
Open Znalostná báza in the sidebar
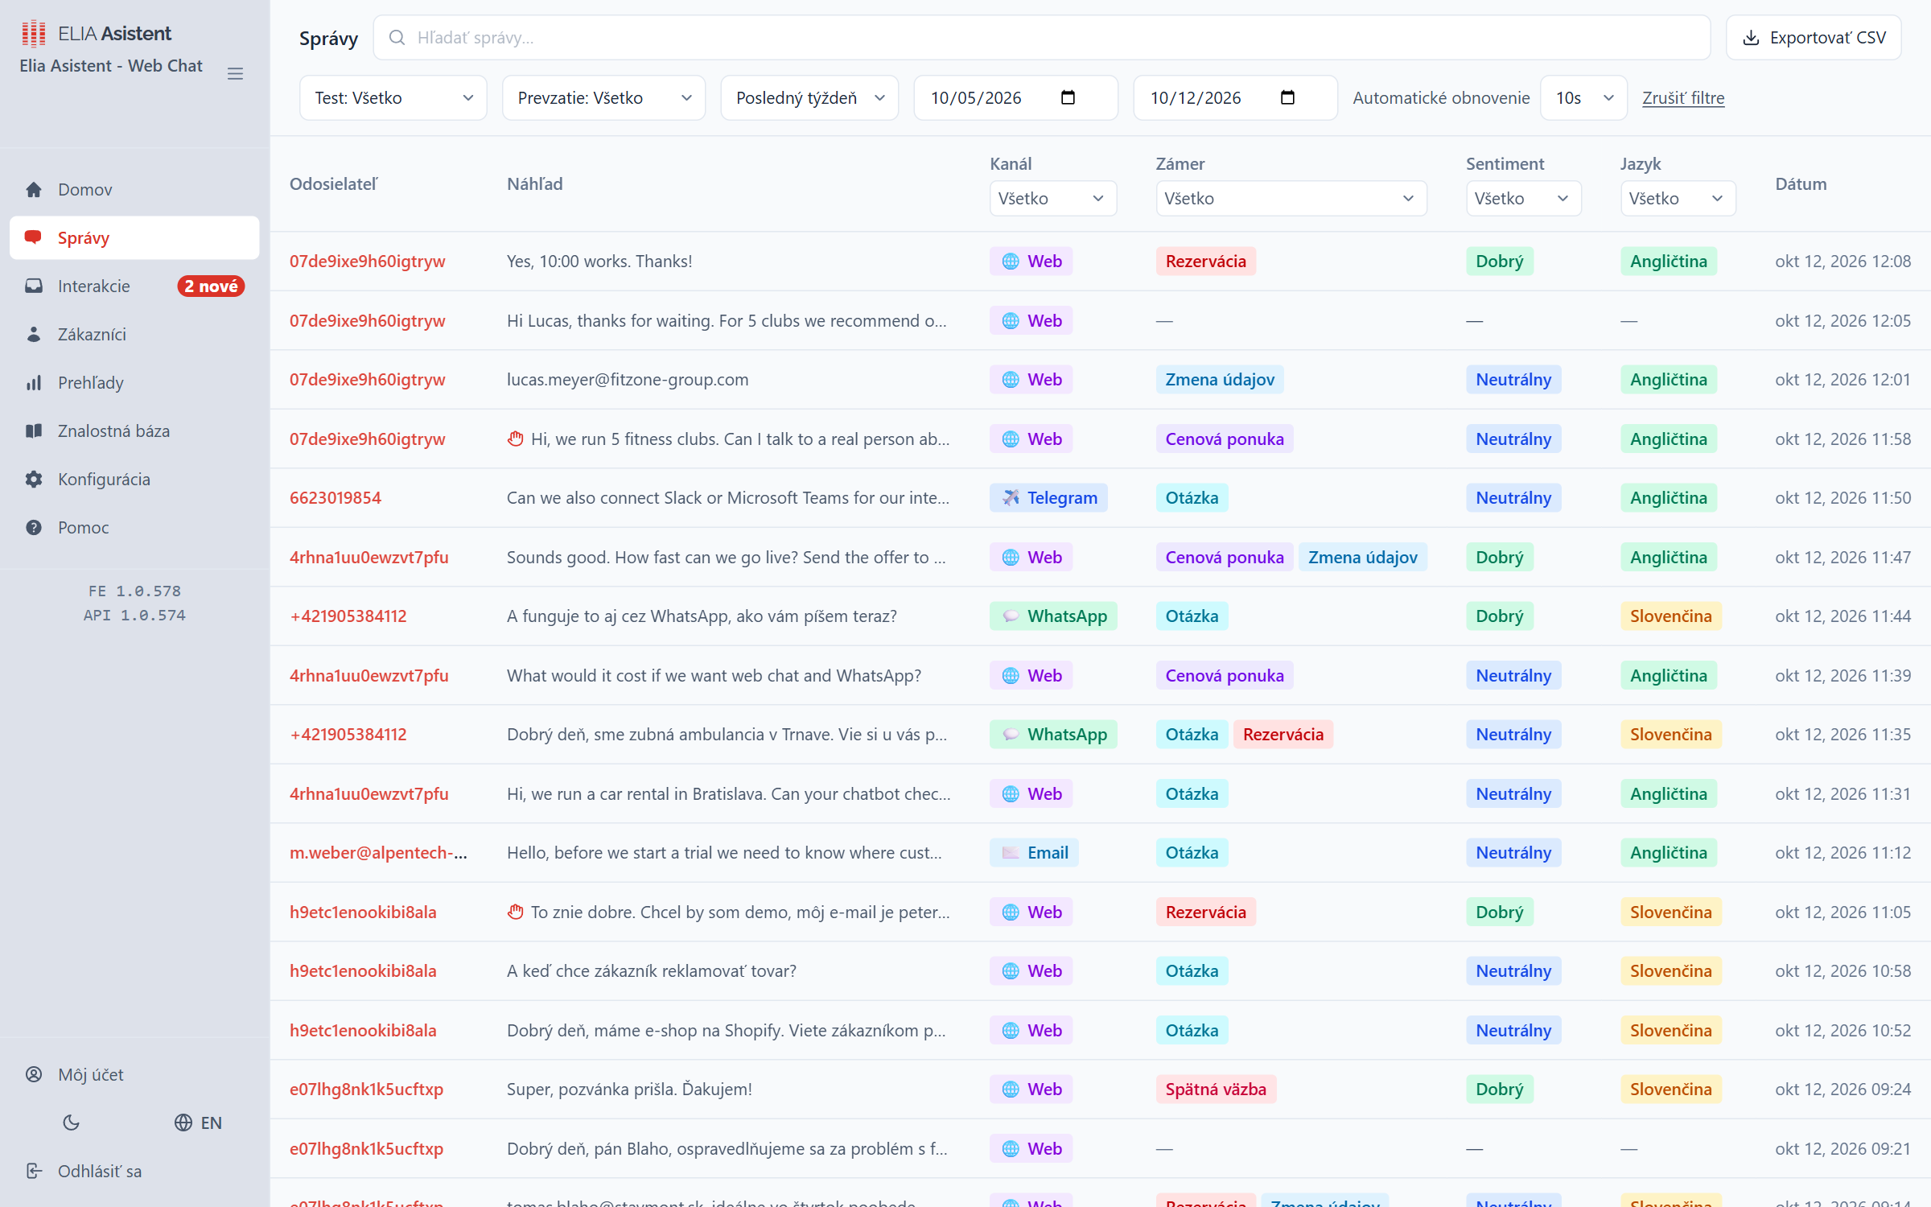pyautogui.click(x=134, y=431)
